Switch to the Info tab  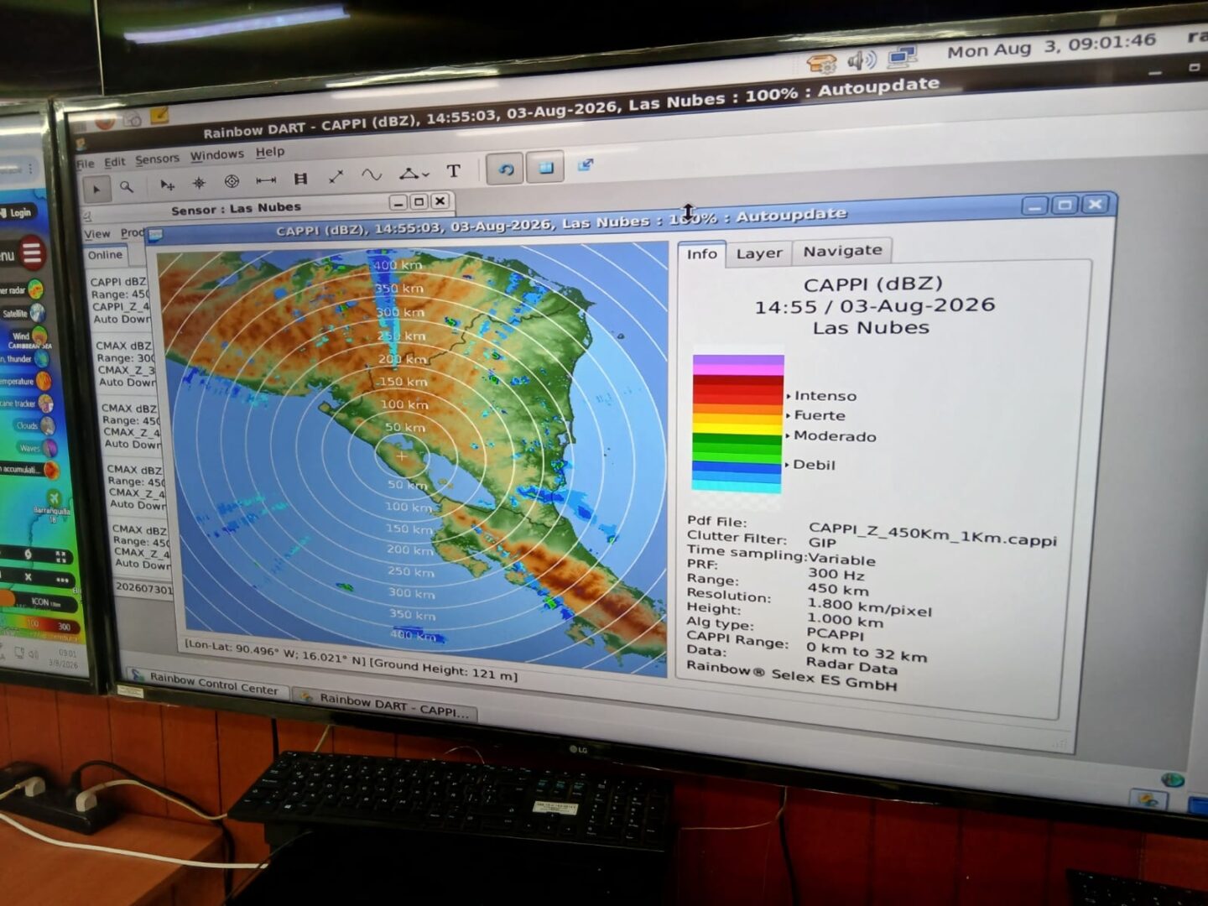click(x=702, y=254)
